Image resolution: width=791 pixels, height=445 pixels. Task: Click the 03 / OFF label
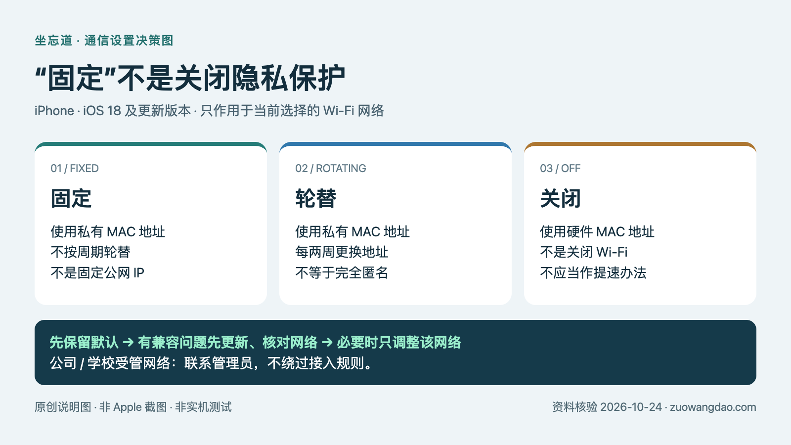click(x=560, y=169)
